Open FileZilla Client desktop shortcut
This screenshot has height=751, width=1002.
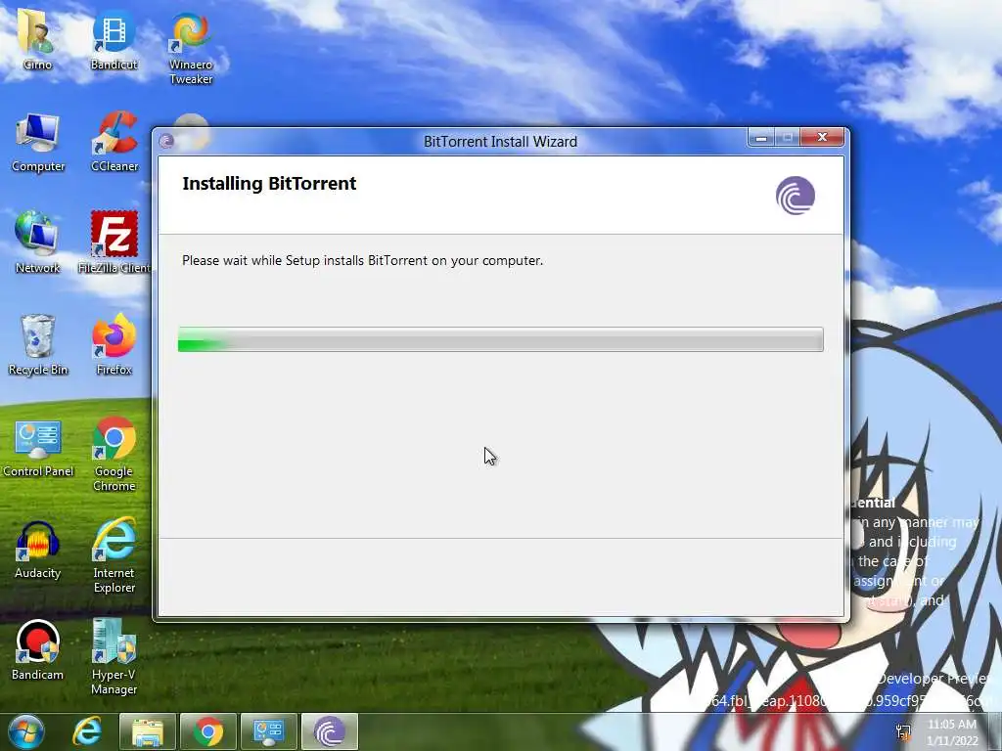coord(114,243)
